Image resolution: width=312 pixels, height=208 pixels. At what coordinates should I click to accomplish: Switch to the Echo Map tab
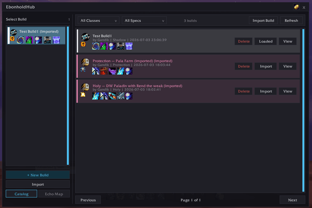click(x=54, y=194)
